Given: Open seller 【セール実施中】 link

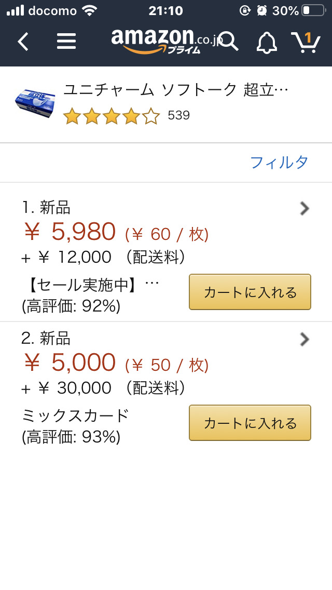Looking at the screenshot, I should coord(91,285).
